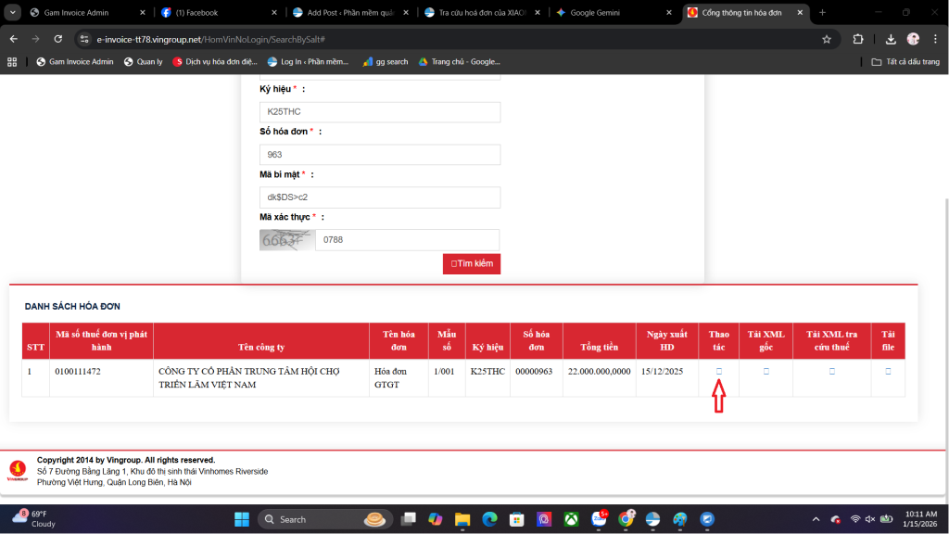This screenshot has width=949, height=534.
Task: Bookmark this page with the star icon
Action: click(x=826, y=39)
